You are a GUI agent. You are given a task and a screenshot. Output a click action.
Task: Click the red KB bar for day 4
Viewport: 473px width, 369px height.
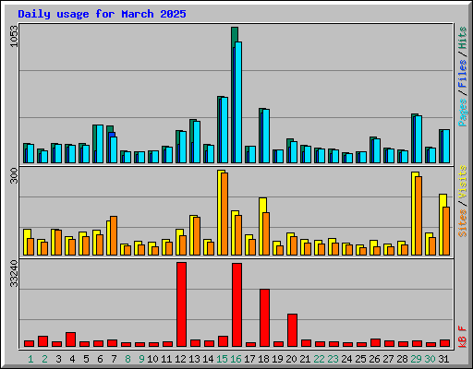(70, 339)
